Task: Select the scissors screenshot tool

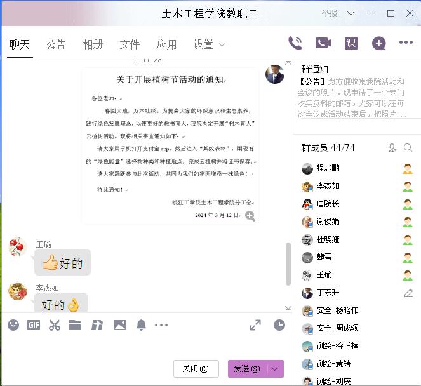Action: tap(55, 325)
